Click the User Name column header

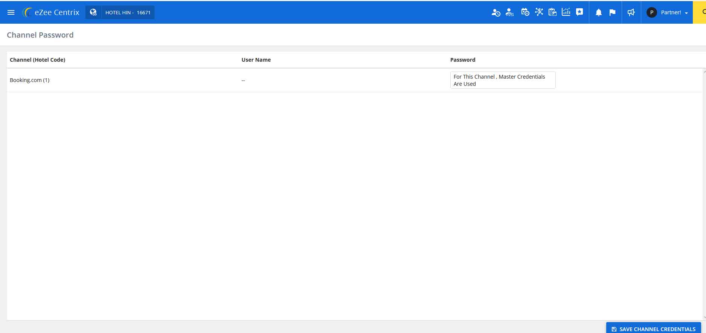pyautogui.click(x=256, y=60)
